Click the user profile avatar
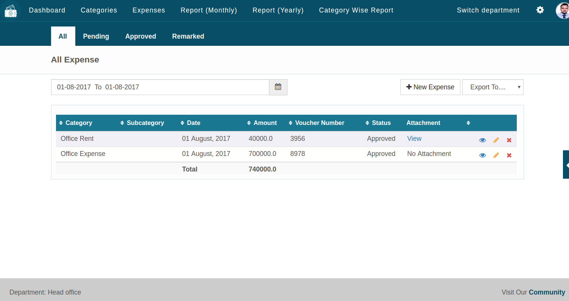The width and height of the screenshot is (569, 301). [562, 11]
